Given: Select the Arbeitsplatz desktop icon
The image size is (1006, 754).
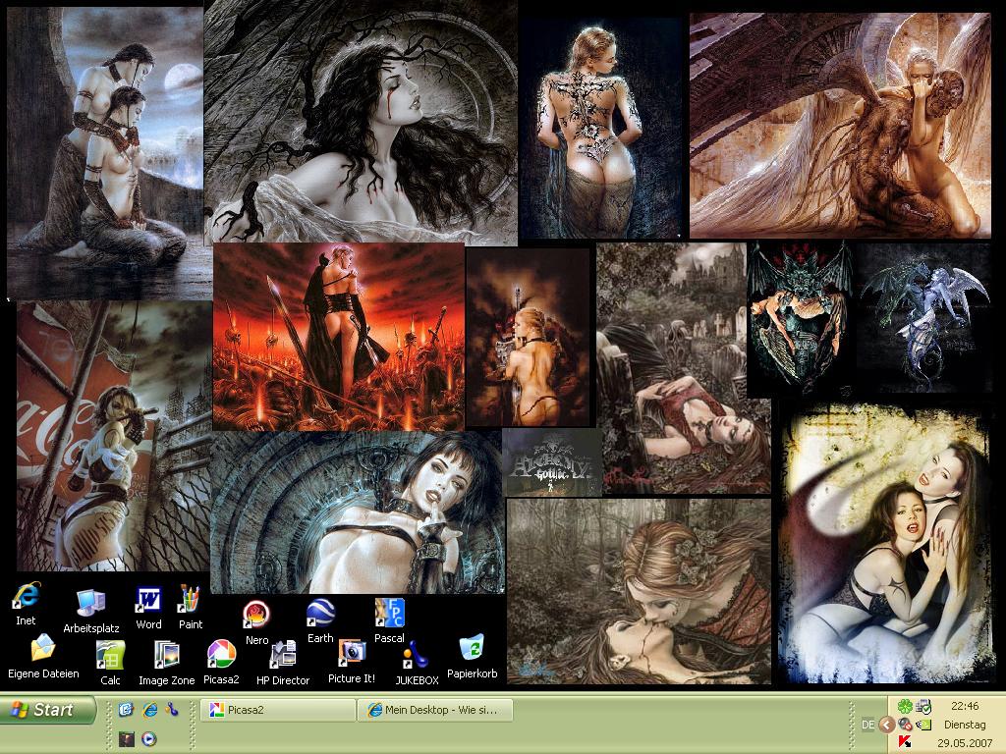Looking at the screenshot, I should click(x=91, y=604).
